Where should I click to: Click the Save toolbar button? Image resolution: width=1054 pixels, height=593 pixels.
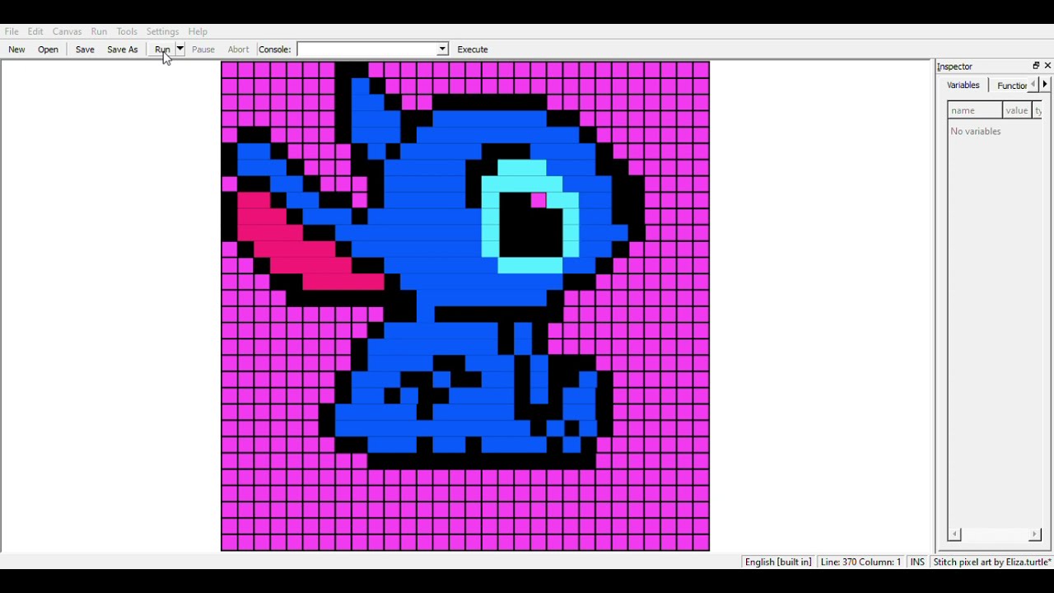pos(85,49)
